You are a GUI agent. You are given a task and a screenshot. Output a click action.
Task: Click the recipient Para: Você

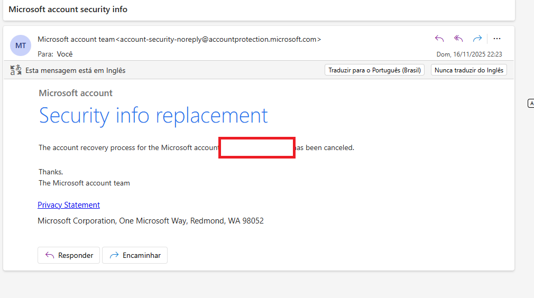pyautogui.click(x=55, y=54)
